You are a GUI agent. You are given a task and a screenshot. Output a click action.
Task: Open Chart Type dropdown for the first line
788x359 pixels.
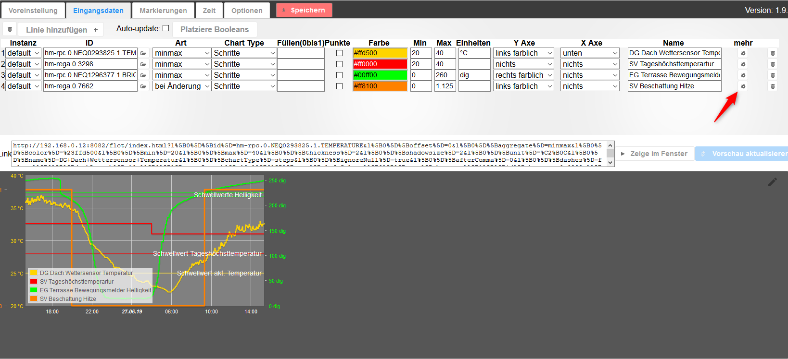tap(244, 53)
